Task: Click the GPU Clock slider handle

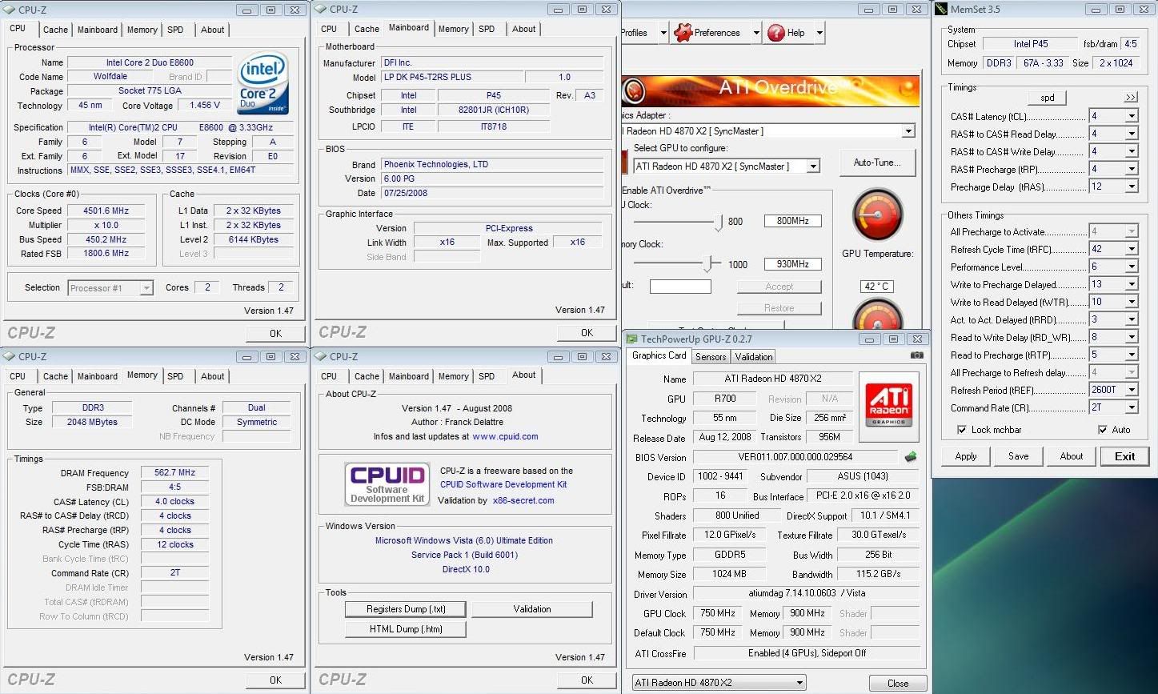Action: coord(719,223)
